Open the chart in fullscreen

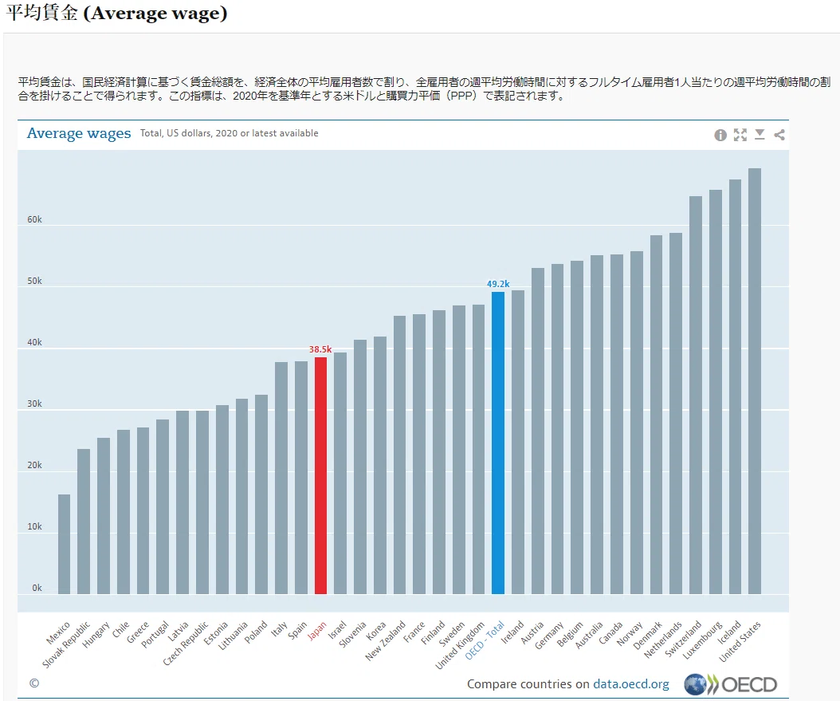(740, 135)
